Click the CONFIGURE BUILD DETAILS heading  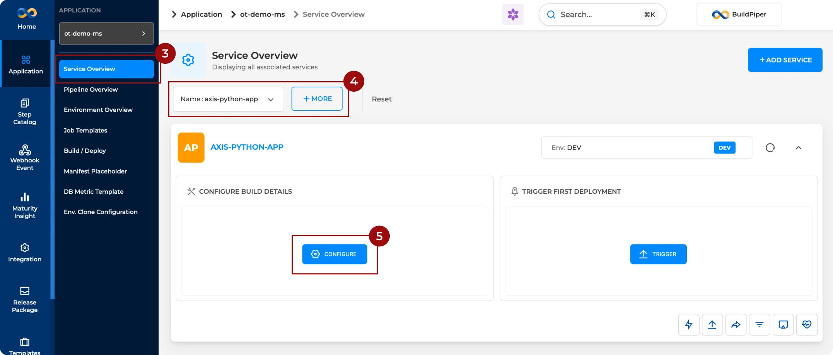click(245, 191)
